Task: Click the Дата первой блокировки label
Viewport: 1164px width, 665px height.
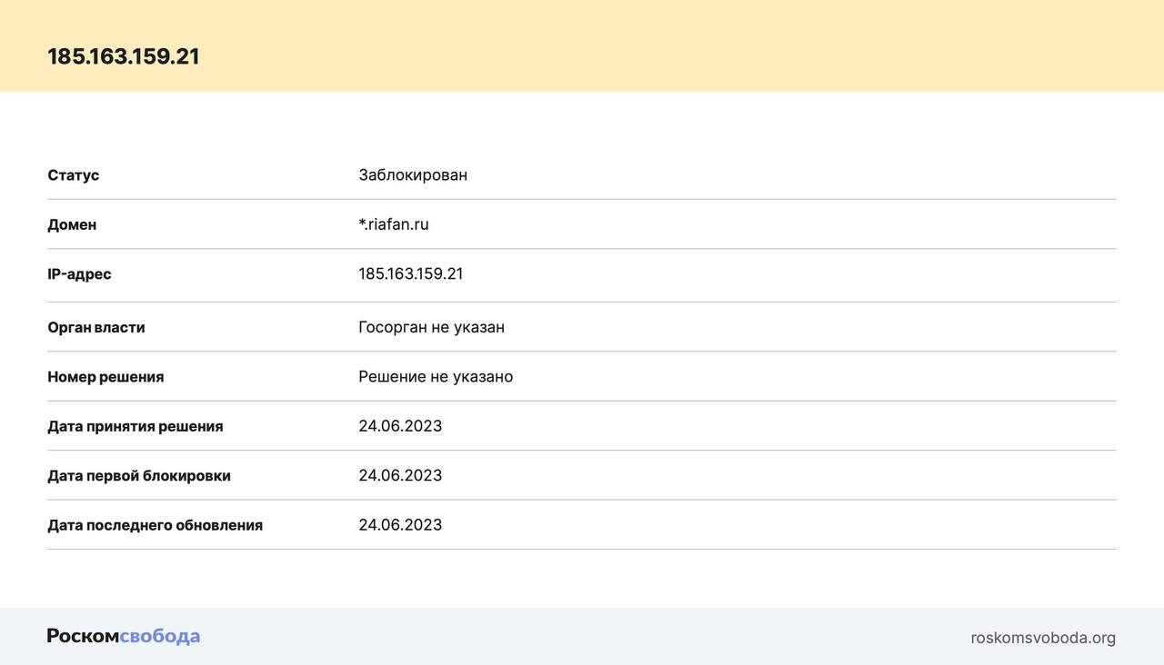Action: click(139, 476)
